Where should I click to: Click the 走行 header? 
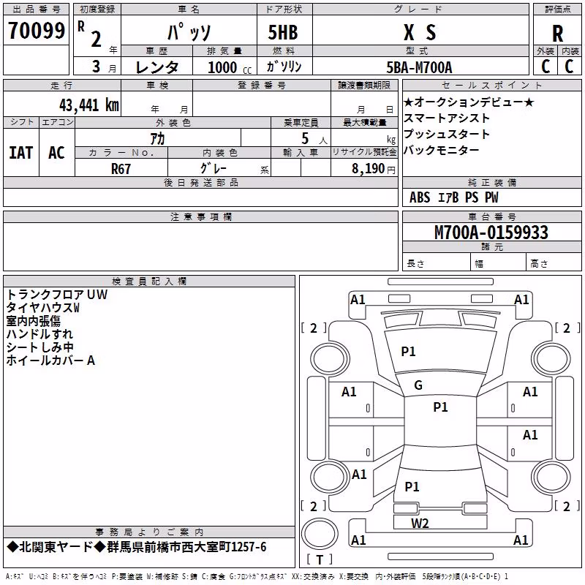pyautogui.click(x=62, y=85)
